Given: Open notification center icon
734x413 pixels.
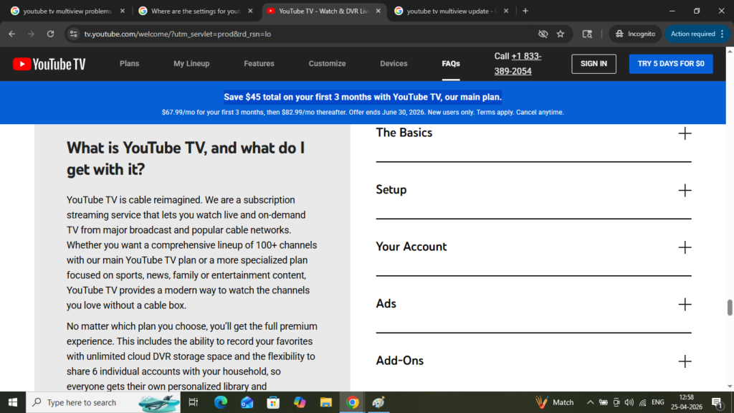Looking at the screenshot, I should 717,403.
